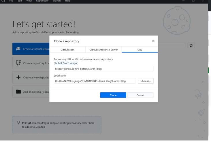Open the Branch menu
The width and height of the screenshot is (211, 142).
click(57, 1)
